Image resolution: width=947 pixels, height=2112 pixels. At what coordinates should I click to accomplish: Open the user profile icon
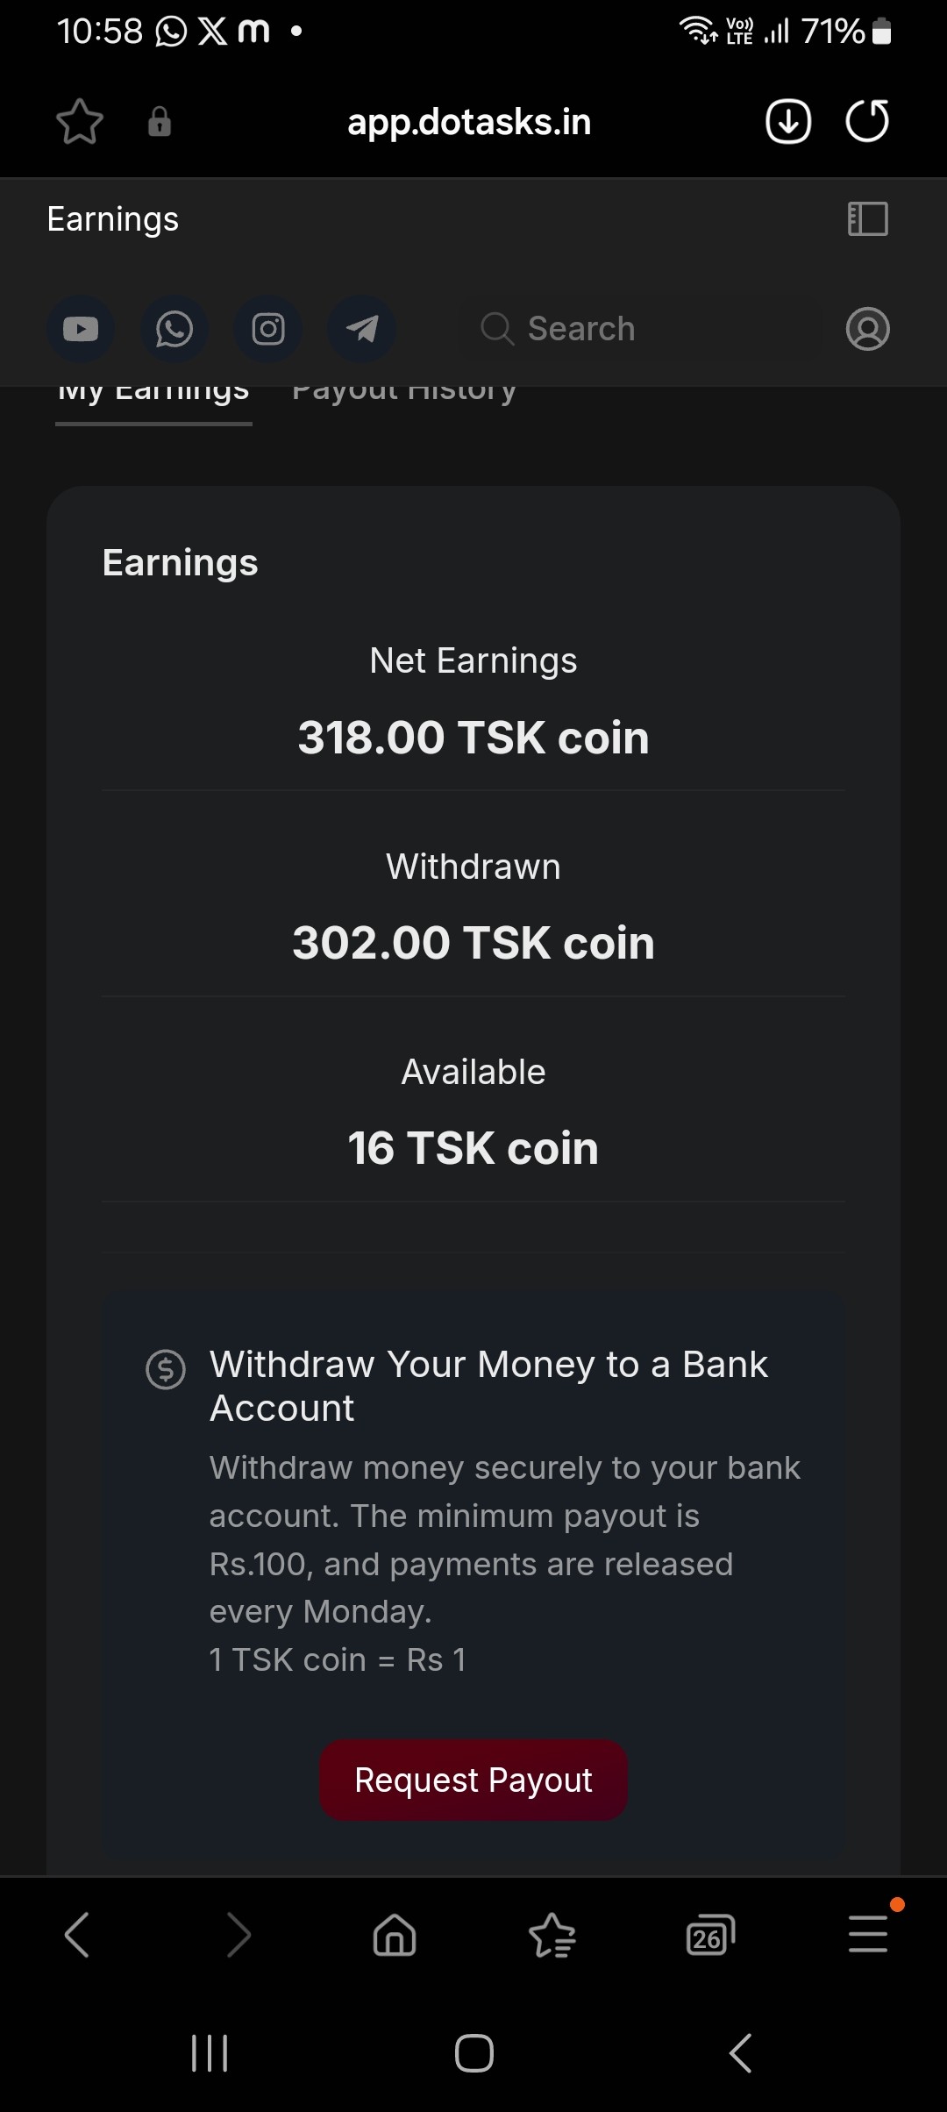pyautogui.click(x=867, y=329)
